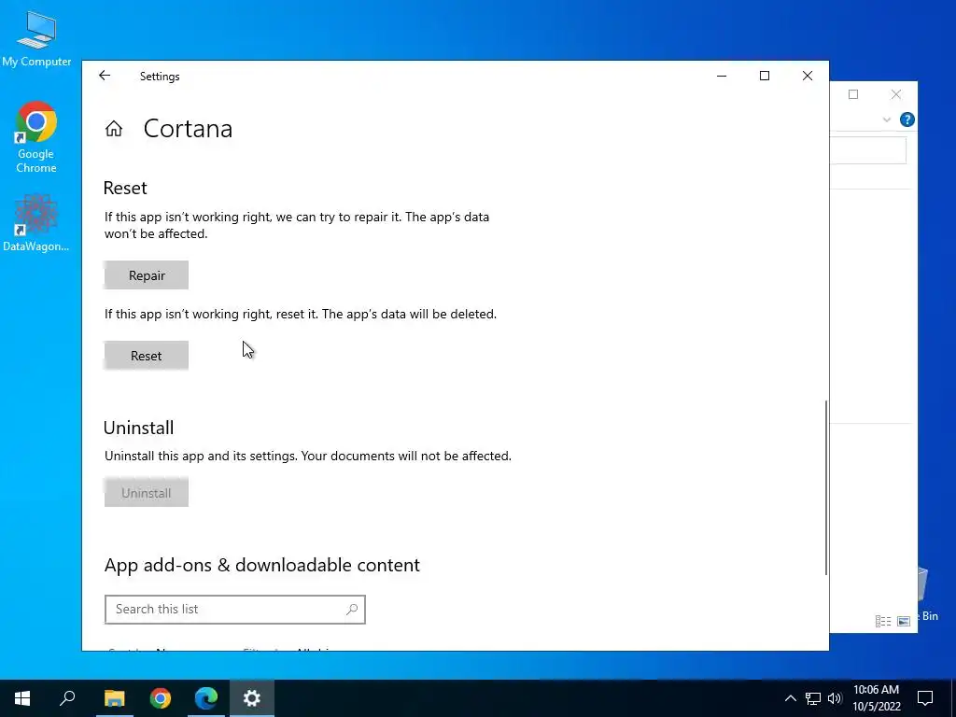Open My Computer desktop icon

36,39
